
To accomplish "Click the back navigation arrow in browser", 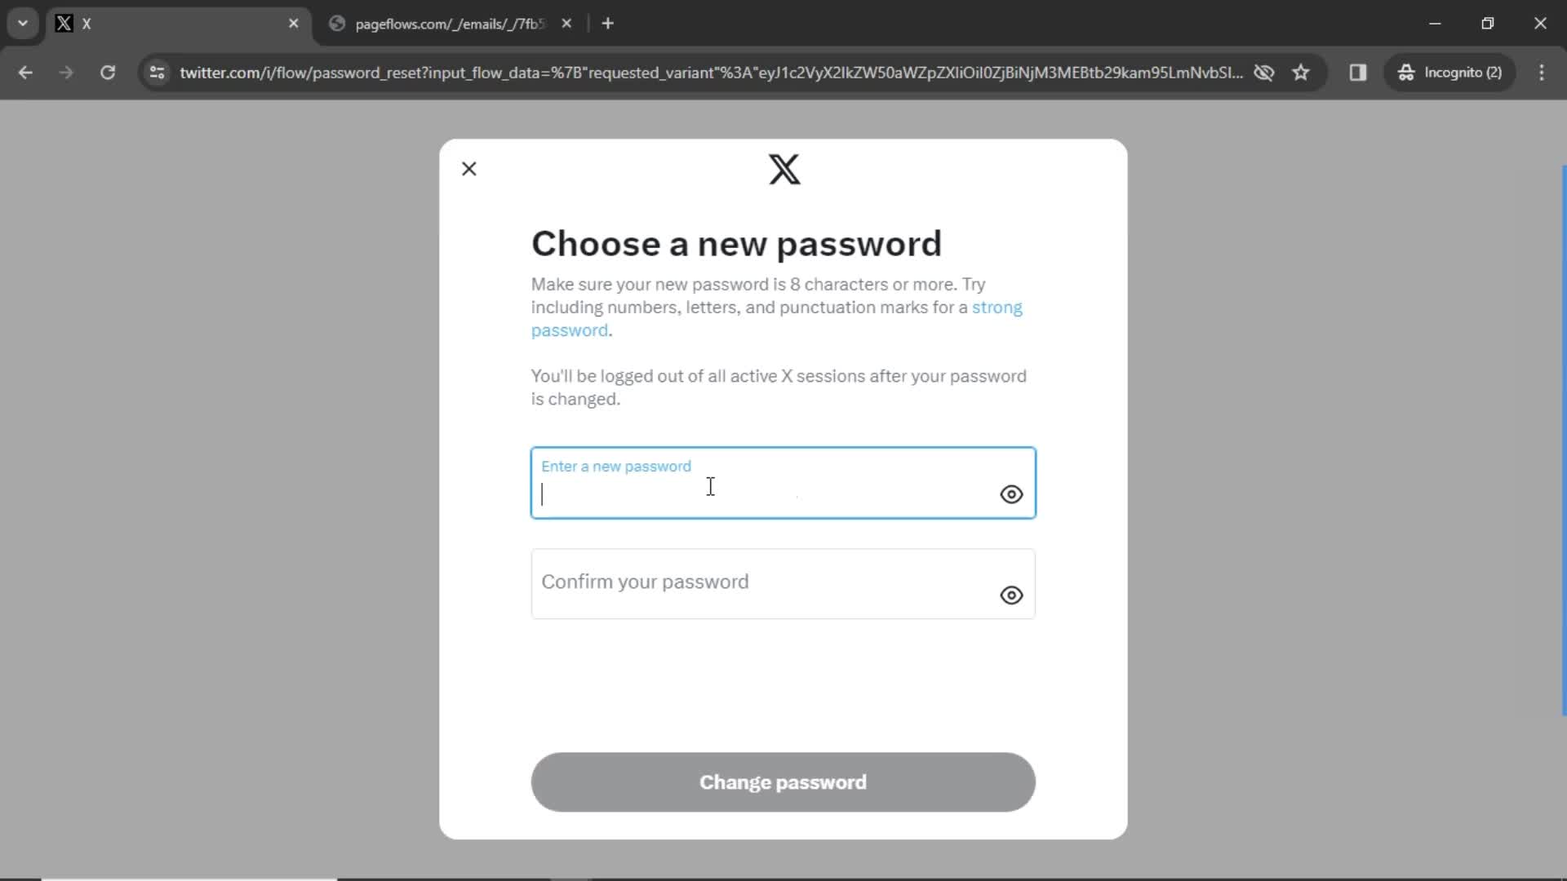I will point(26,72).
